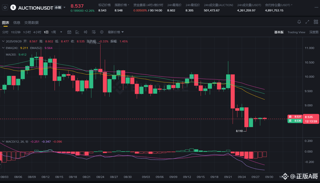Expand the AUCTIONUSDT pair selector dropdown
The height and width of the screenshot is (183, 320).
(64, 8)
